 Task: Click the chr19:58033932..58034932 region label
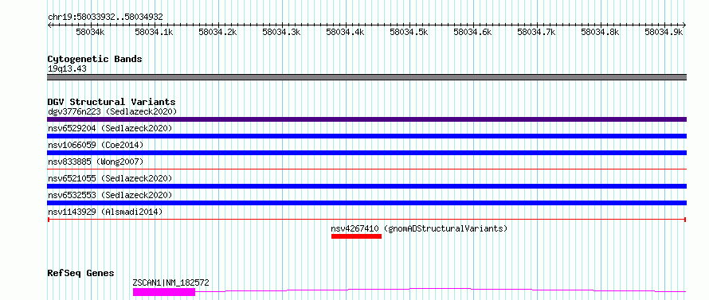coord(105,18)
